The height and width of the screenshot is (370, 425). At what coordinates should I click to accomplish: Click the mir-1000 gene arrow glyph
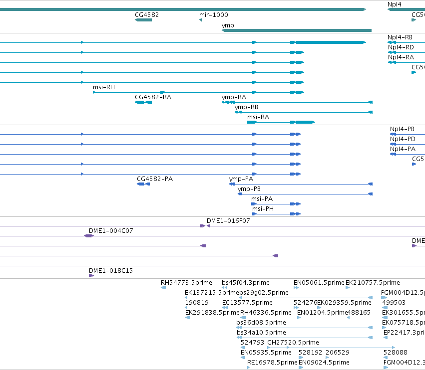201,20
